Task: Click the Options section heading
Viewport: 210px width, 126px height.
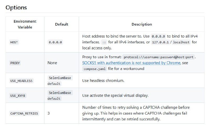Action: click(16, 7)
